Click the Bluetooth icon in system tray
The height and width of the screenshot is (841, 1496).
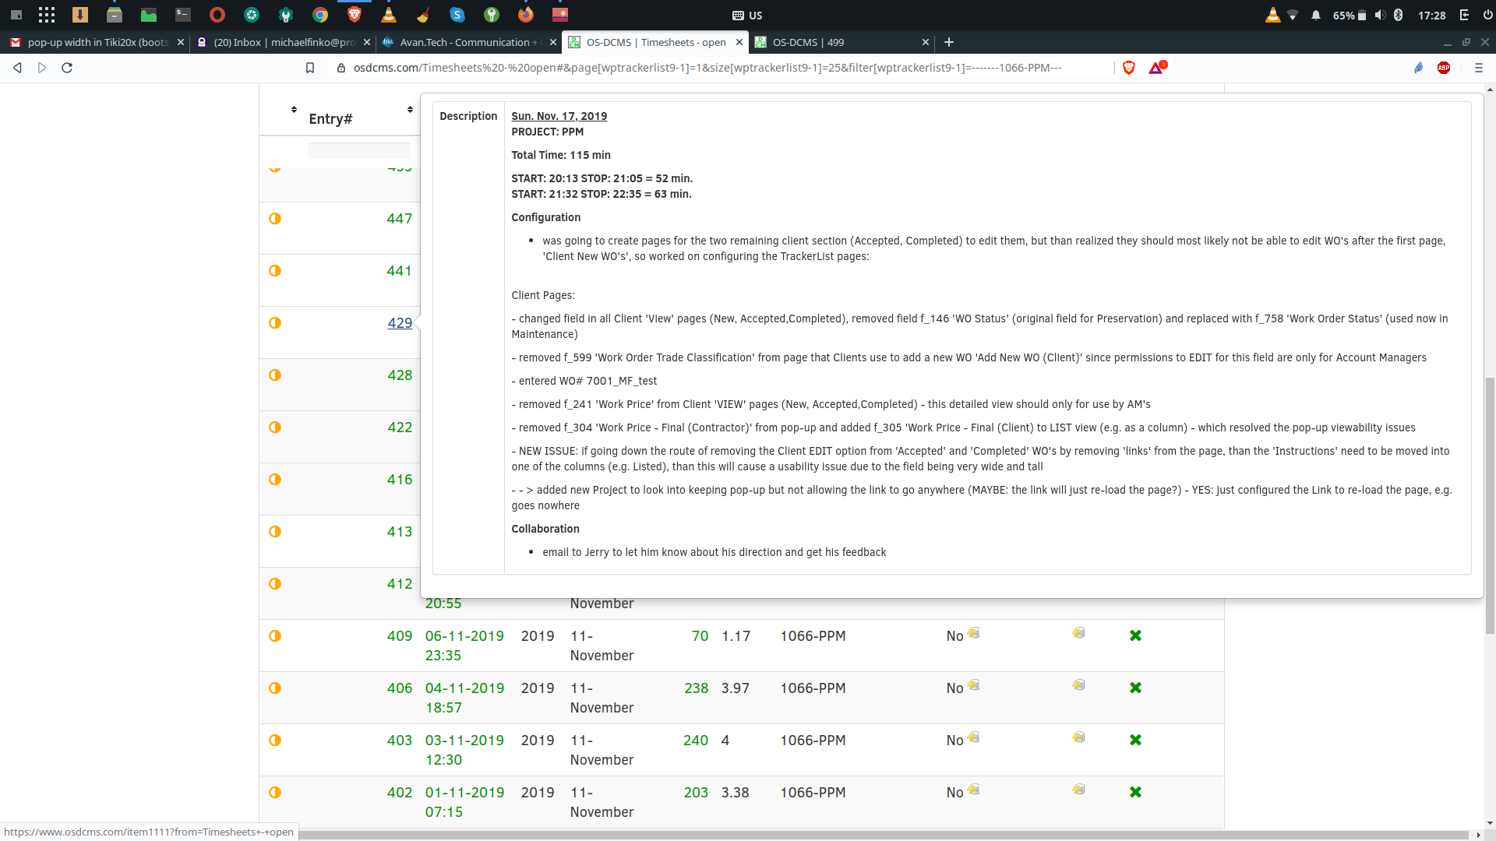(1399, 15)
